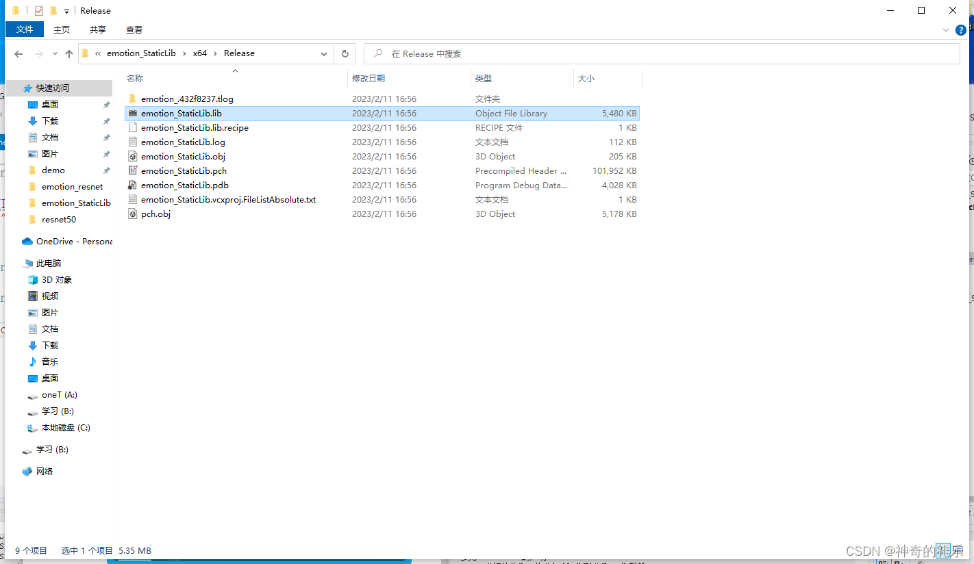The height and width of the screenshot is (564, 974).
Task: Open Customize Quick Access Toolbar dropdown
Action: pos(66,11)
